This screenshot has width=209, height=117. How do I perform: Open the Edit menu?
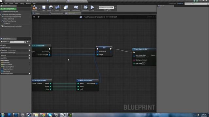click(x=6, y=4)
